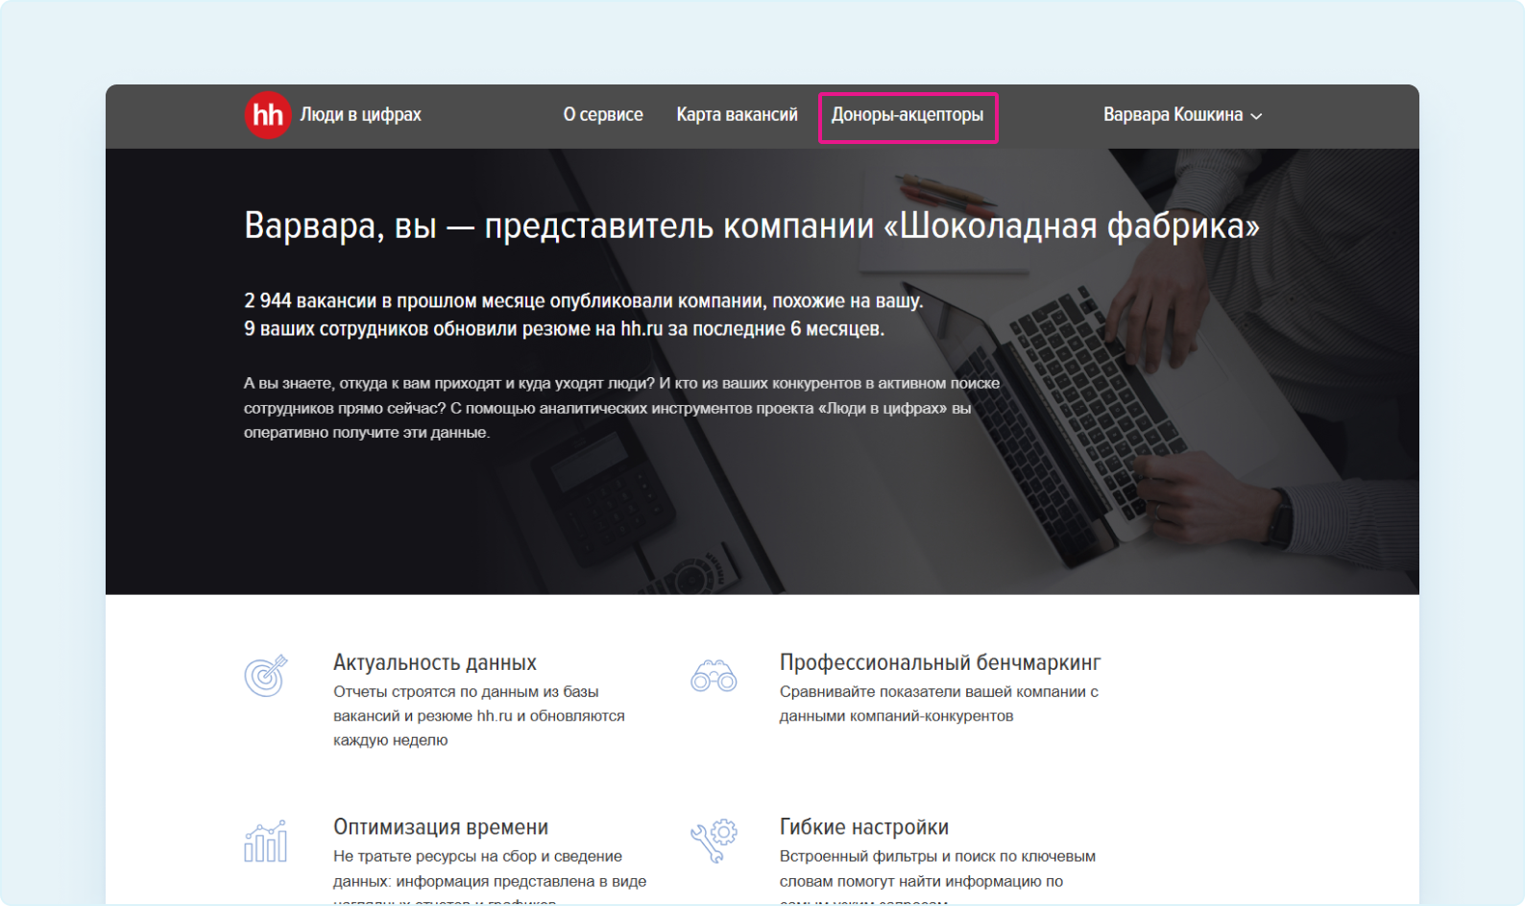Select Доноры-акцепторы in the navigation bar
The width and height of the screenshot is (1525, 906).
coord(908,115)
